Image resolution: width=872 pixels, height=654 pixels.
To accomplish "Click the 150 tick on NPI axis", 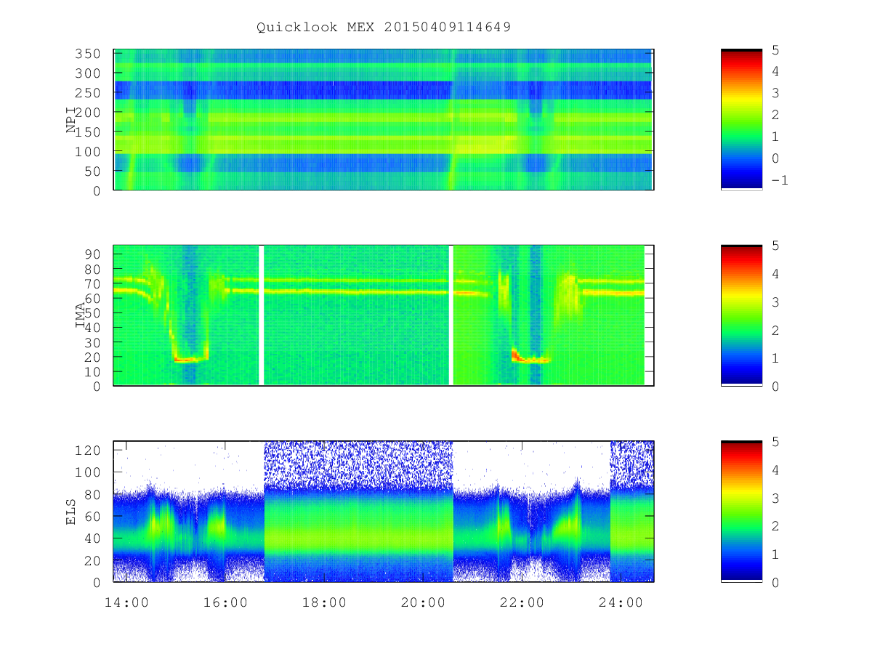I will click(x=89, y=132).
